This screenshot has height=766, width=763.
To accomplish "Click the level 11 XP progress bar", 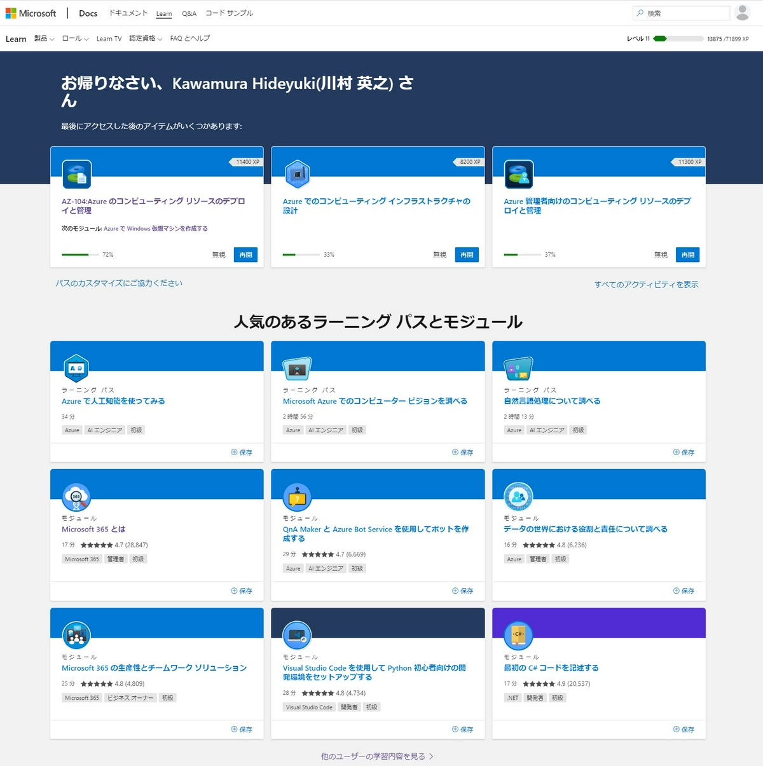I will pyautogui.click(x=678, y=39).
